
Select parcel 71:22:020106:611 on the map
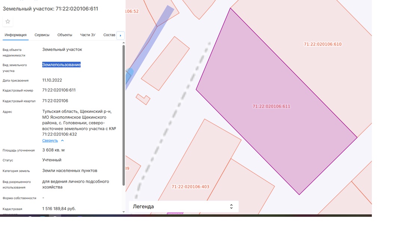[271, 107]
